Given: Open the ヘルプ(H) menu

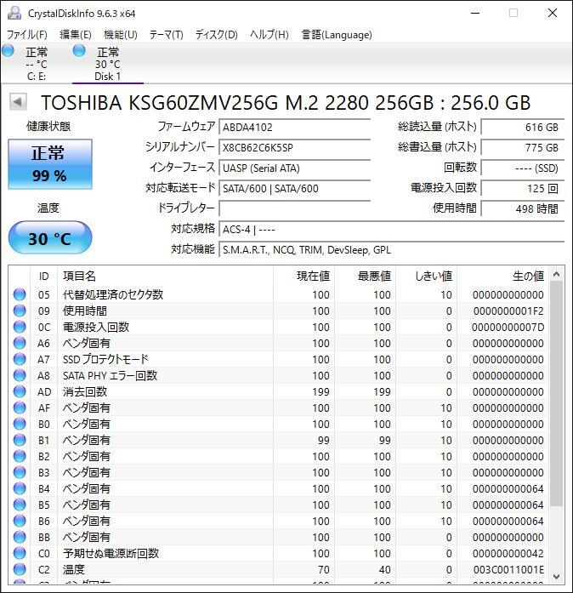Looking at the screenshot, I should pyautogui.click(x=269, y=35).
